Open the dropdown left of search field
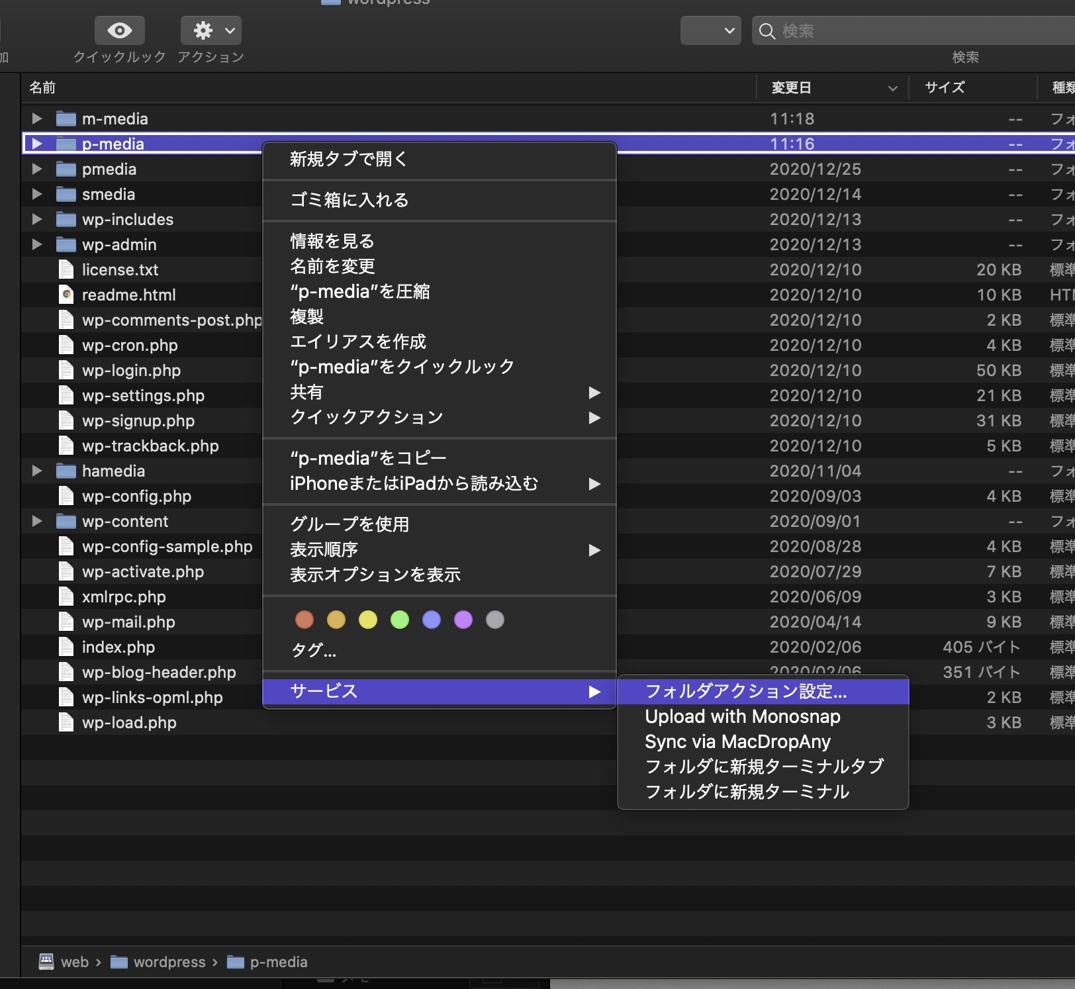This screenshot has height=989, width=1075. pyautogui.click(x=710, y=30)
